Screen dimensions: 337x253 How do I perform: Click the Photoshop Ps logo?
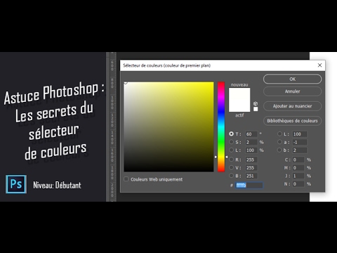(x=16, y=184)
